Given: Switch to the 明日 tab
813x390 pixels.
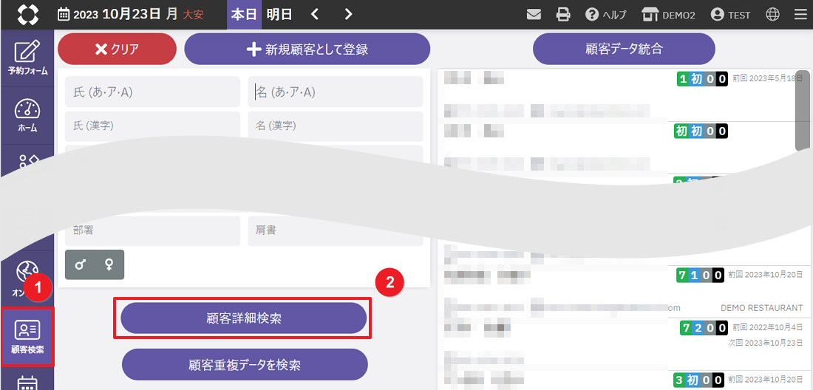Looking at the screenshot, I should pyautogui.click(x=279, y=15).
